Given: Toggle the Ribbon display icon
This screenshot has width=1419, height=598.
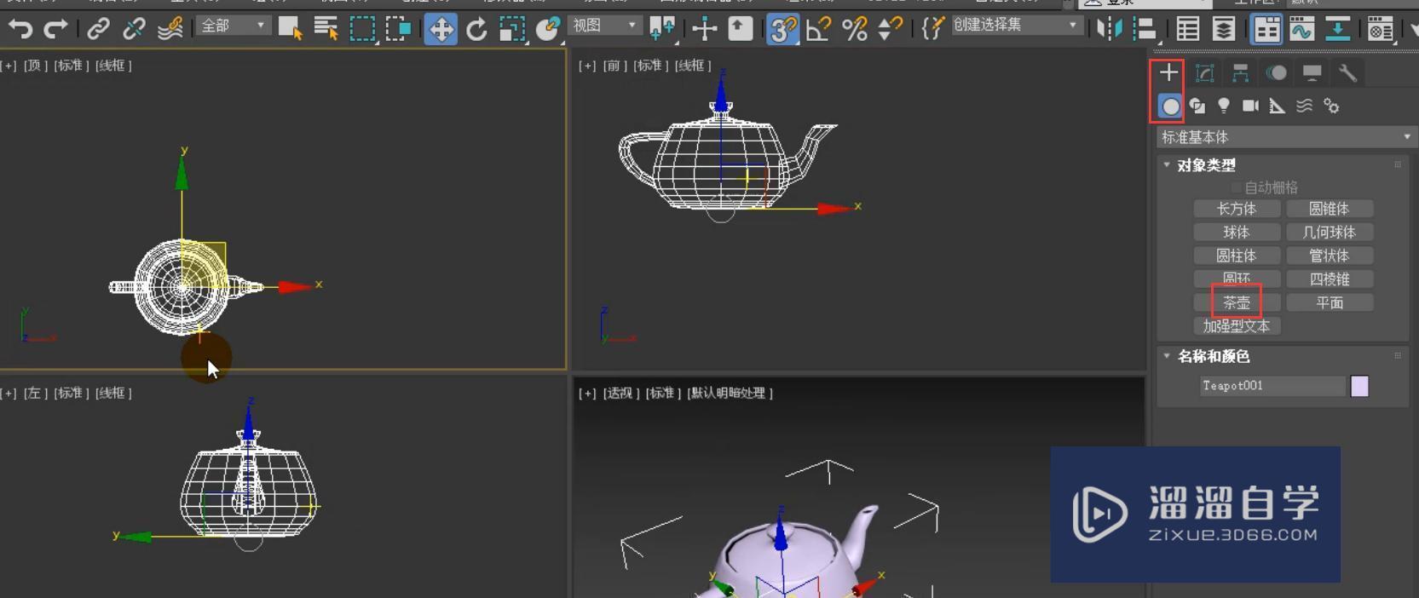Looking at the screenshot, I should click(1266, 29).
